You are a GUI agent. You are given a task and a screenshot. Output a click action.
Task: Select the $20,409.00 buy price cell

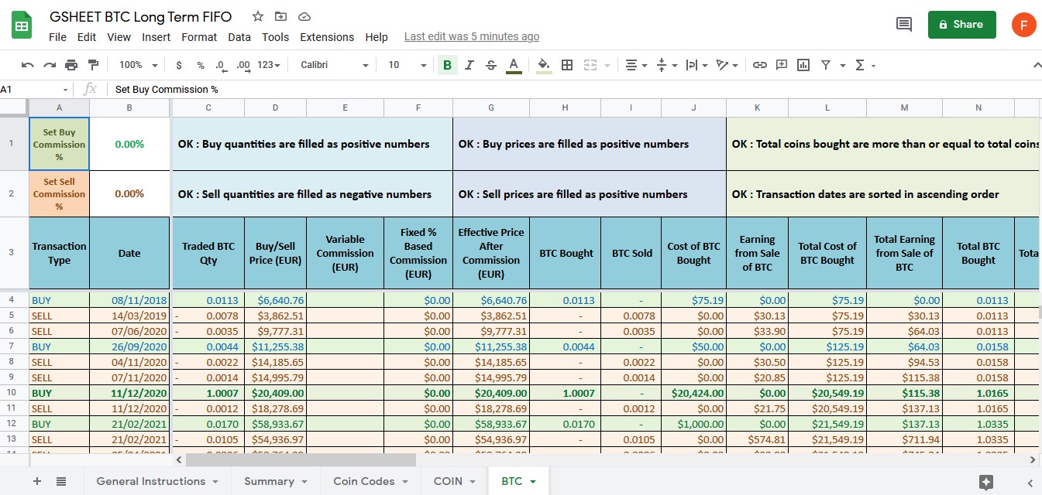point(276,393)
